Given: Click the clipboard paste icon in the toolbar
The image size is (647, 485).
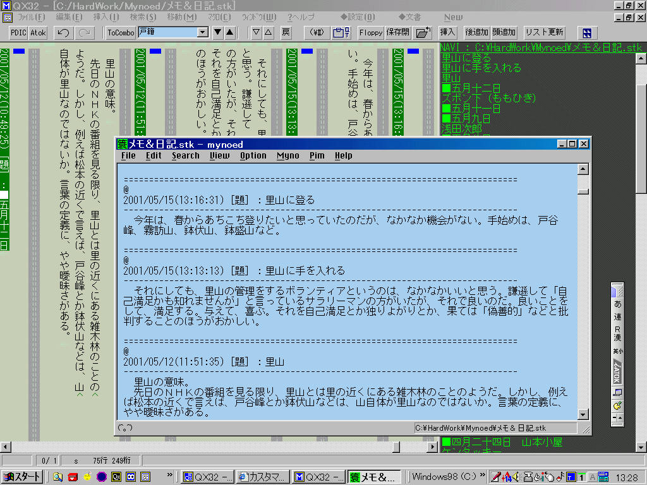Looking at the screenshot, I should pyautogui.click(x=341, y=33).
